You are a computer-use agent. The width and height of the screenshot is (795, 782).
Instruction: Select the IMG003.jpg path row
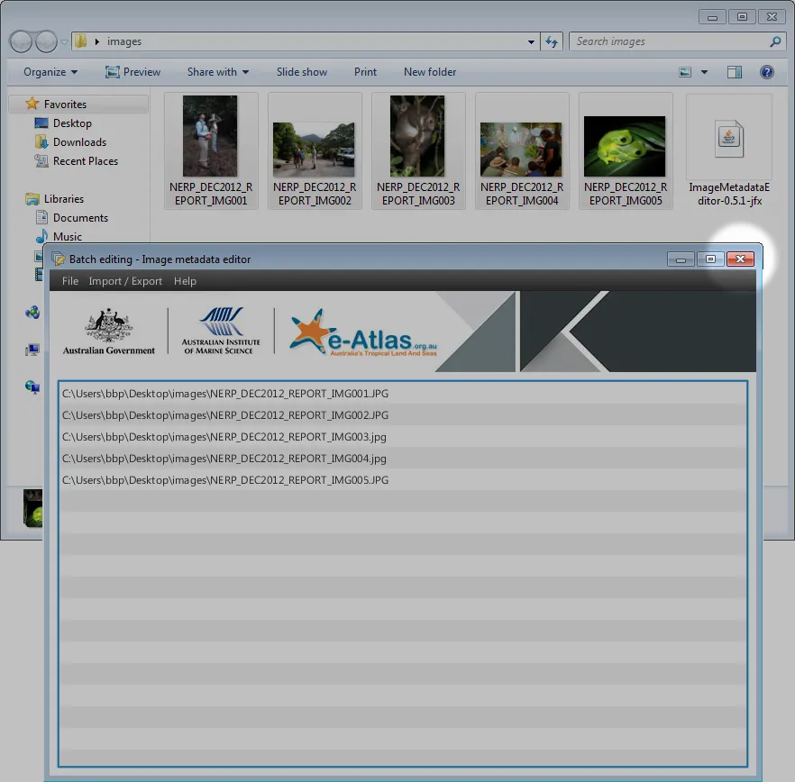403,437
